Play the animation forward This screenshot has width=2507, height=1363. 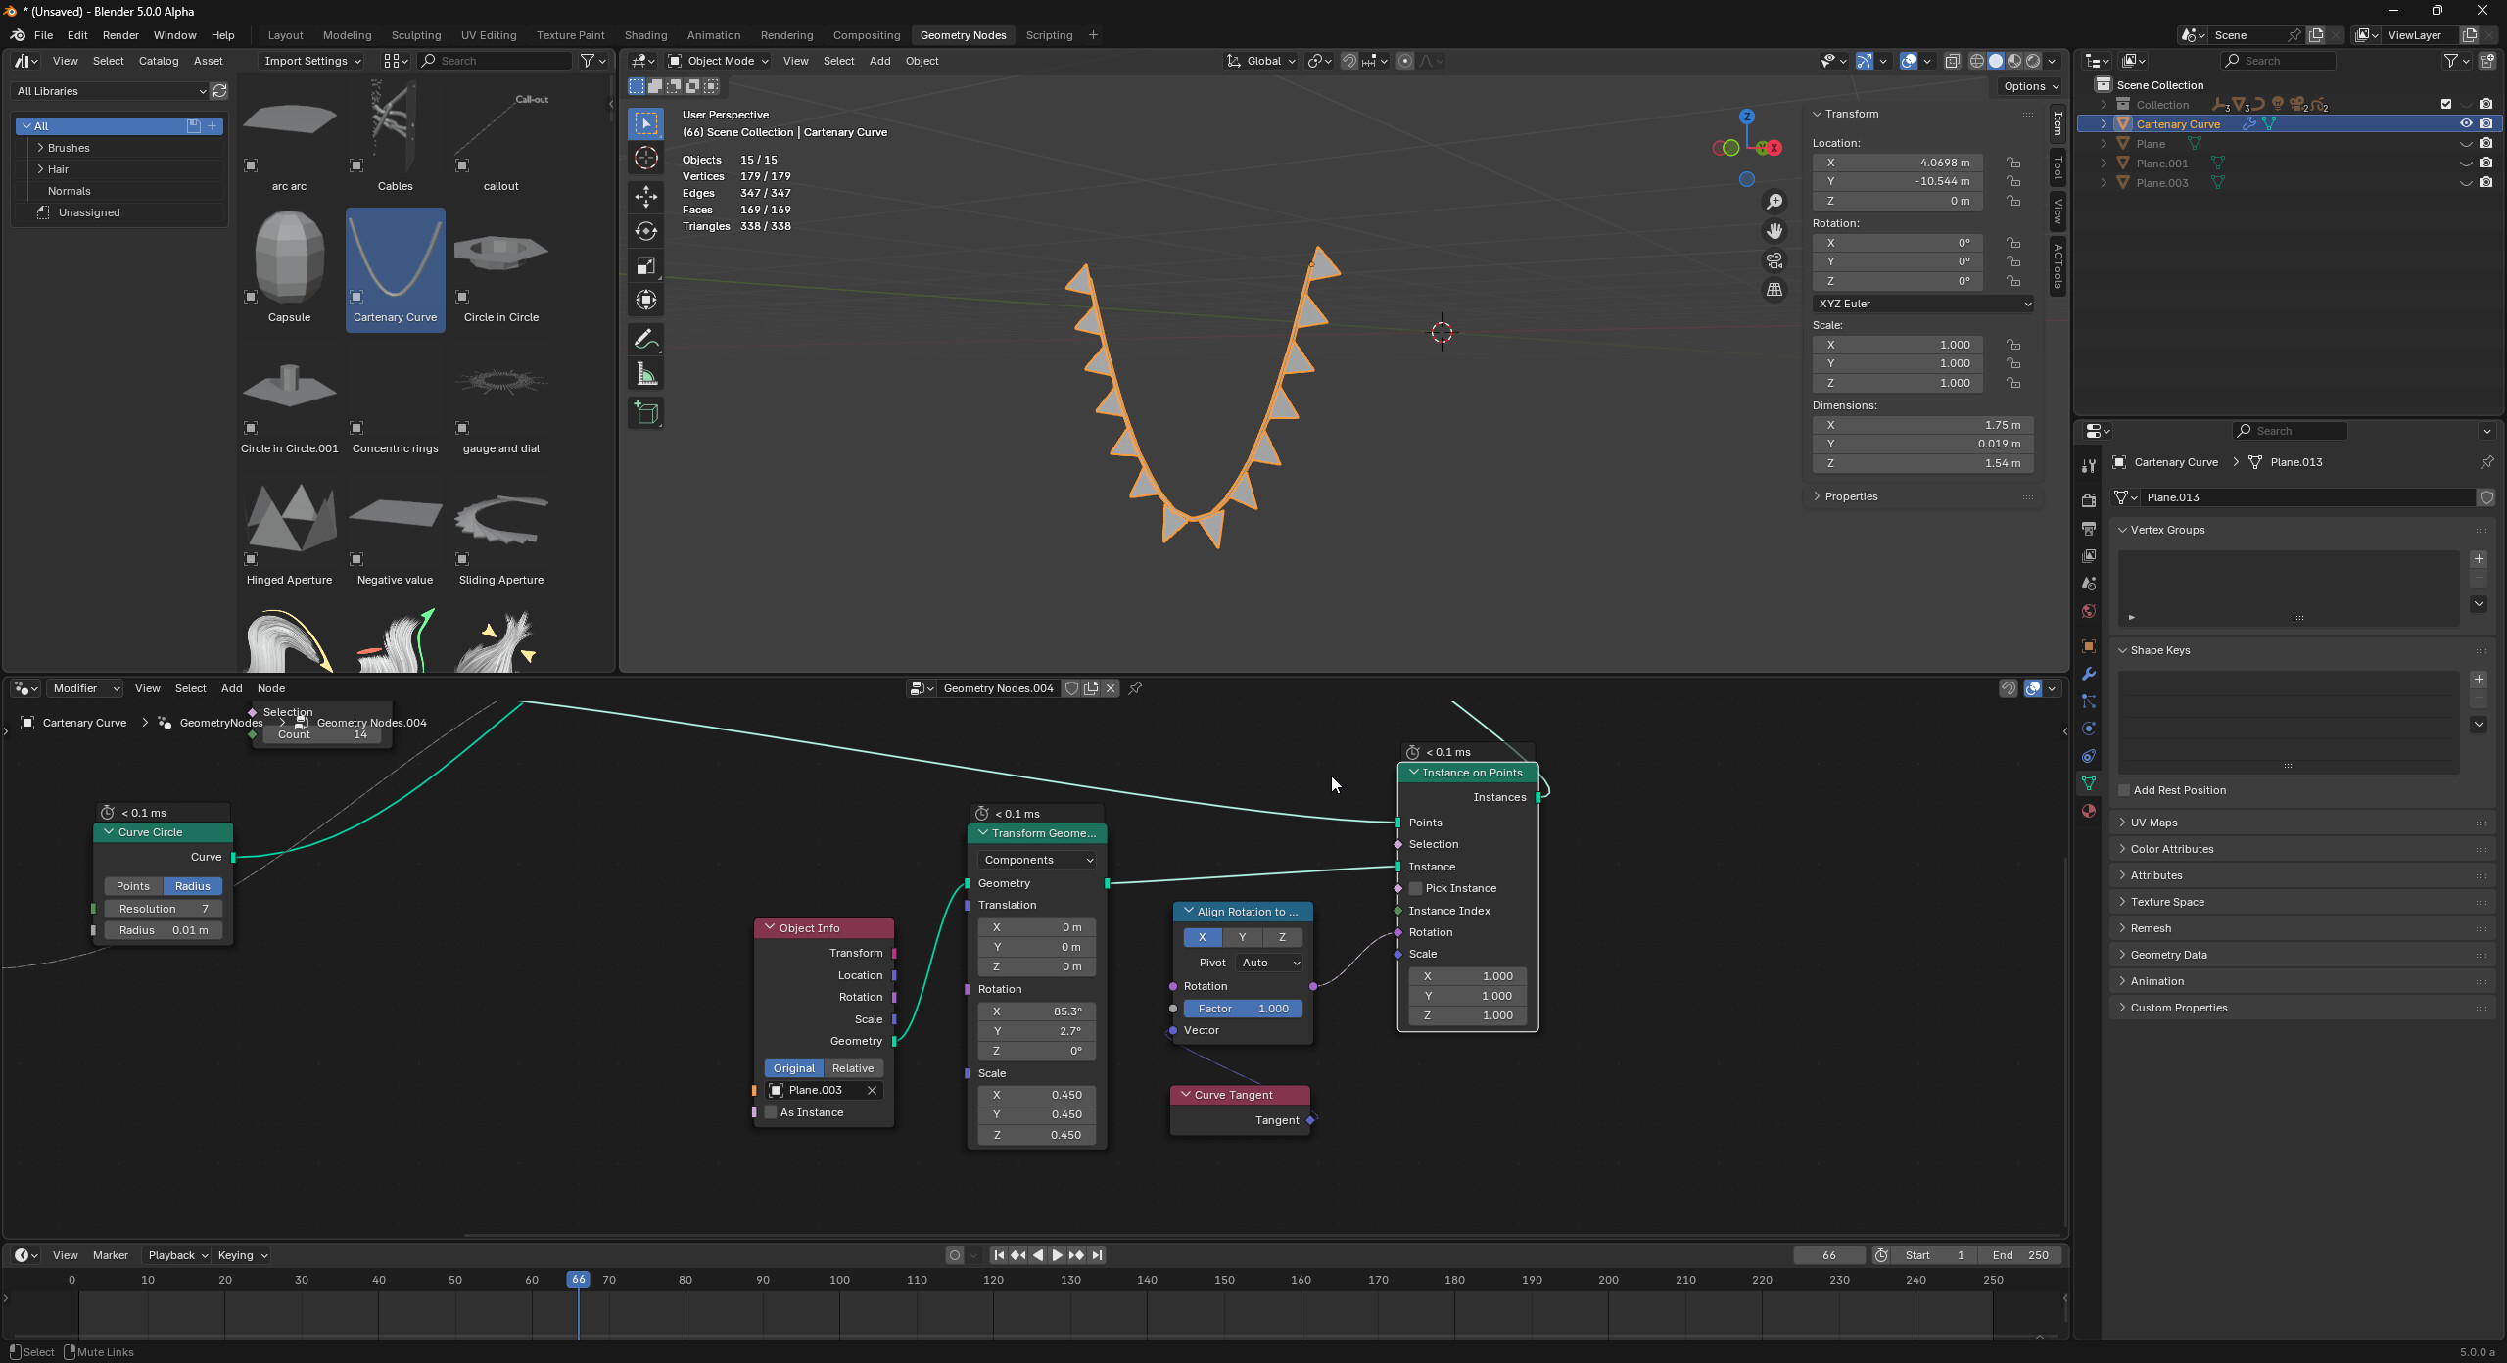tap(1057, 1255)
